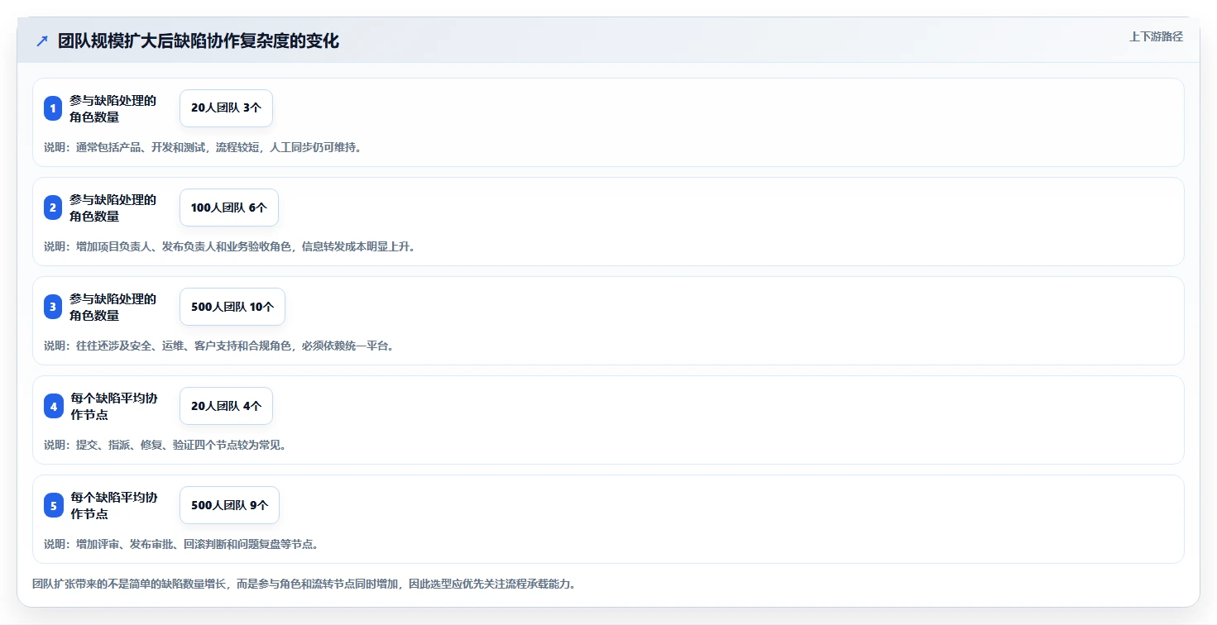
Task: Click 参与缺陷处理的角色数量 label in card 3
Action: pyautogui.click(x=113, y=307)
